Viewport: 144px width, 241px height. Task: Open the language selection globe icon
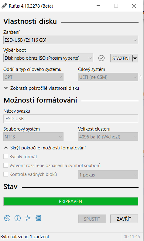point(7,218)
